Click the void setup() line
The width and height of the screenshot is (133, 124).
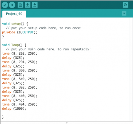(15, 24)
